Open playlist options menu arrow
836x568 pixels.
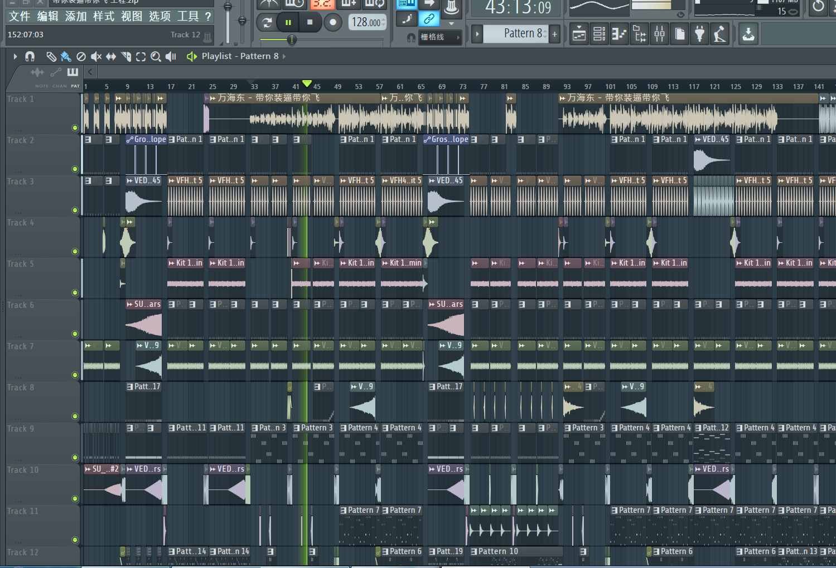coord(15,56)
